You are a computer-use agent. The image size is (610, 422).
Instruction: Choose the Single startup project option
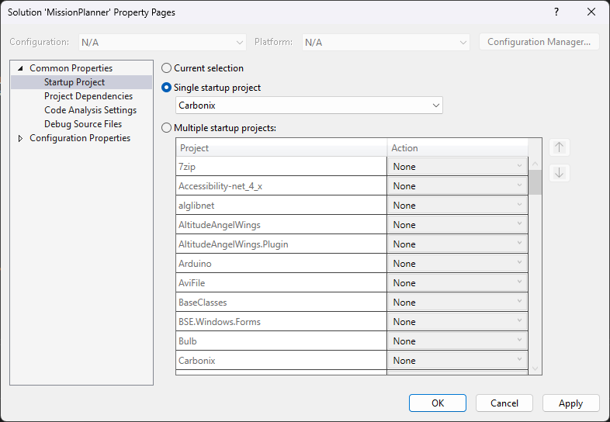tap(167, 88)
